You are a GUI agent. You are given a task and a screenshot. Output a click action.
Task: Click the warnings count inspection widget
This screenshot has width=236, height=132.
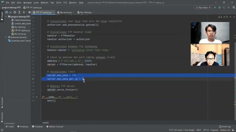pyautogui.click(x=220, y=17)
